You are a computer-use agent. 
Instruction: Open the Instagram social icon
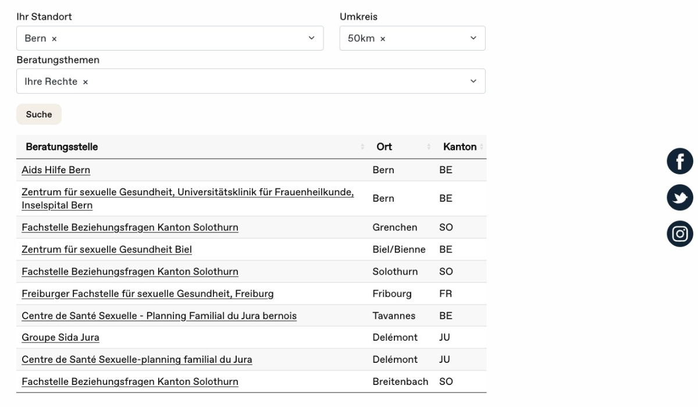pyautogui.click(x=680, y=234)
